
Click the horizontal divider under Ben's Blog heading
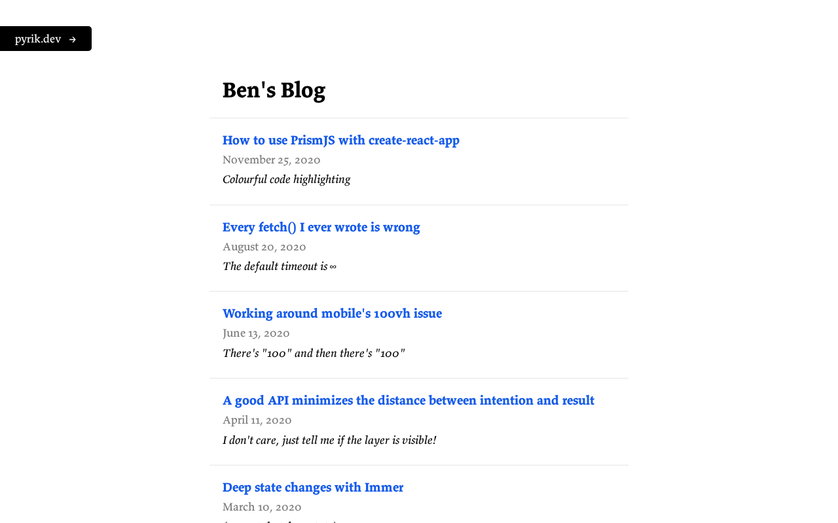tap(419, 118)
